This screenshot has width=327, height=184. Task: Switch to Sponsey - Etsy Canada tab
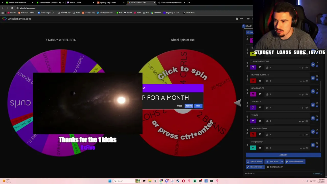(111, 3)
